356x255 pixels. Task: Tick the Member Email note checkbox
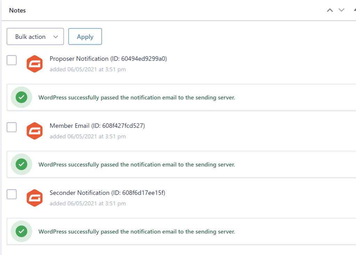11,127
